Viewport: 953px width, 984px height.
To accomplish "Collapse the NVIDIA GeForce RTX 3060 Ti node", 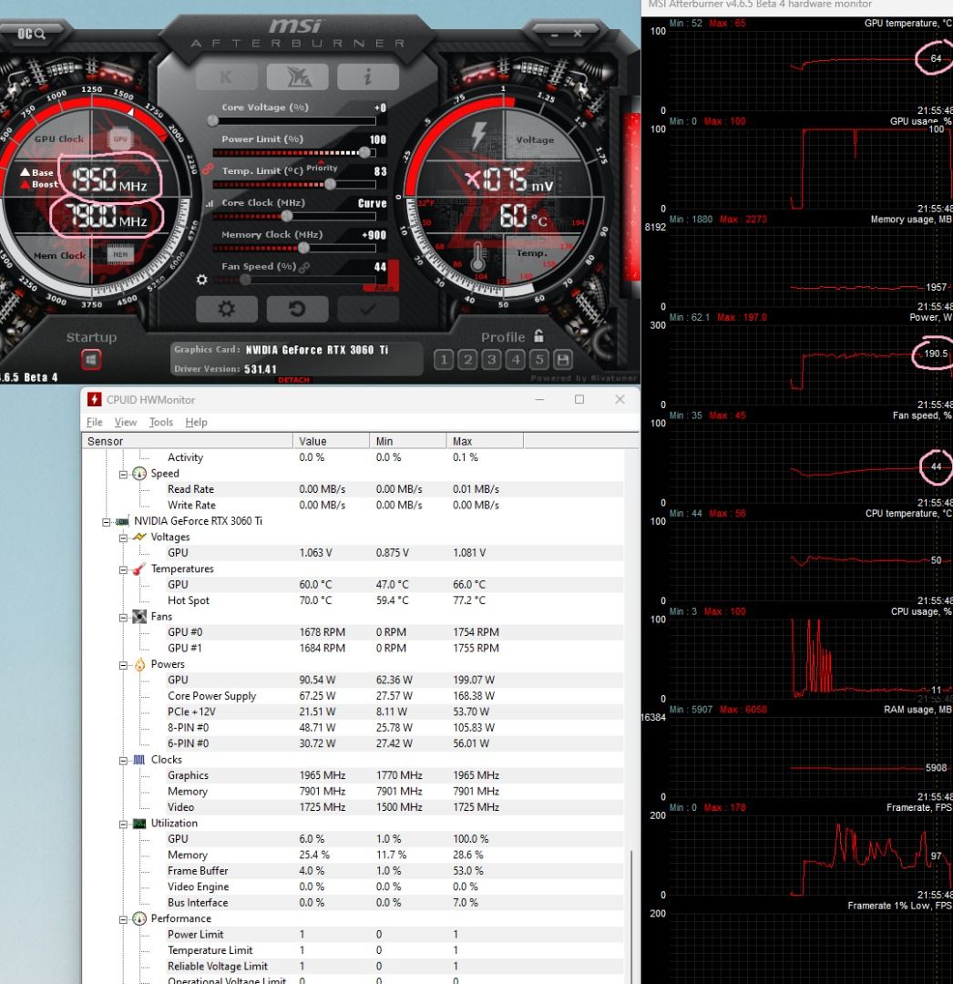I will coord(107,522).
